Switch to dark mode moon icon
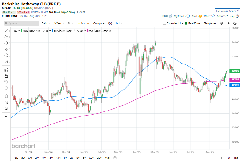The height and width of the screenshot is (164, 242). coord(235,23)
